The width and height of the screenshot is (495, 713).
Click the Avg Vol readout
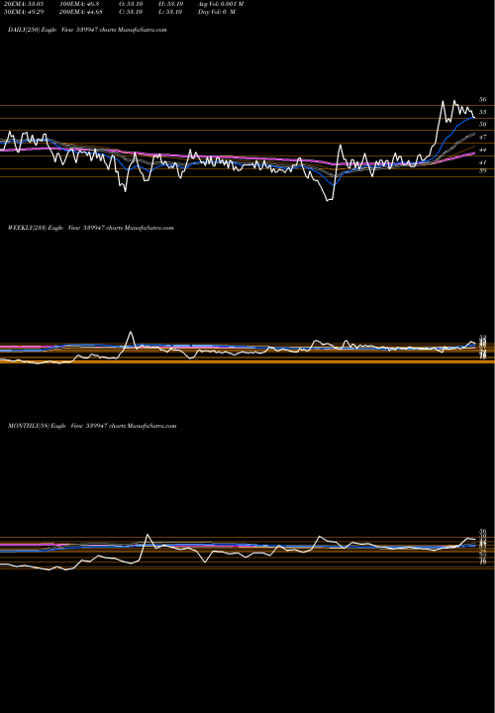[221, 4]
